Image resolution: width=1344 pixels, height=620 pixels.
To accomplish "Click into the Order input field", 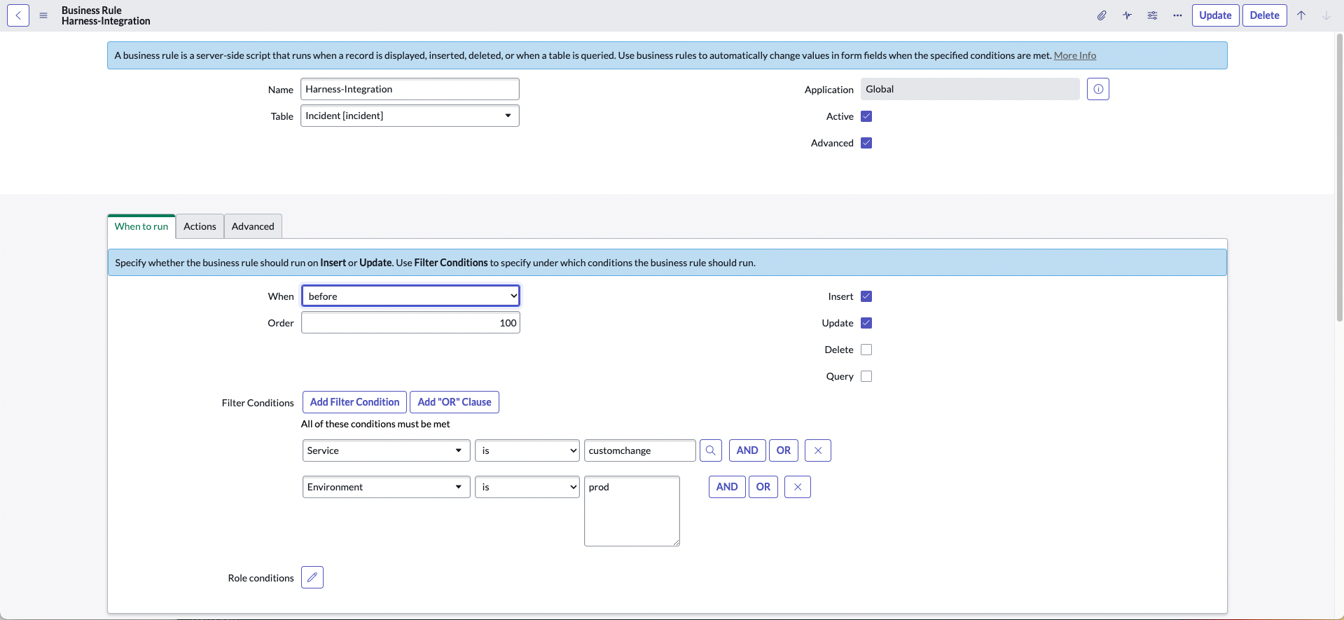I will point(410,323).
